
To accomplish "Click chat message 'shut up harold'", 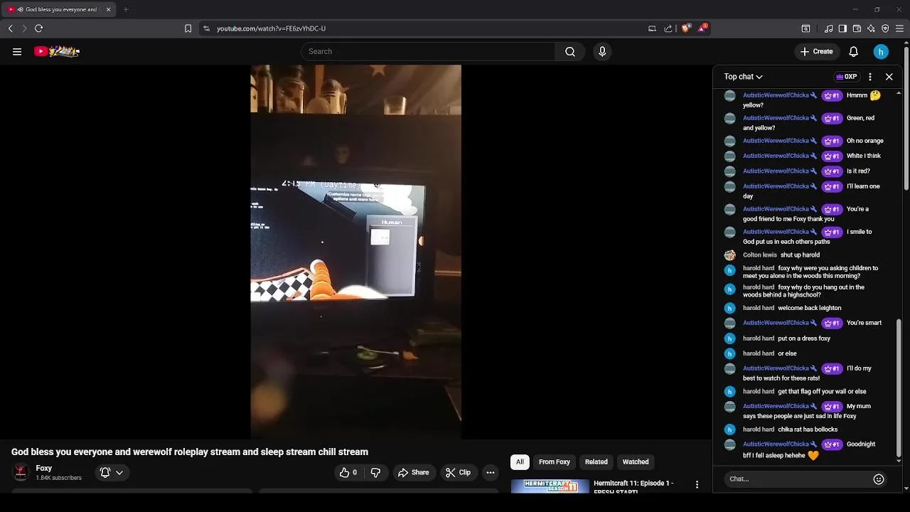I will (800, 255).
